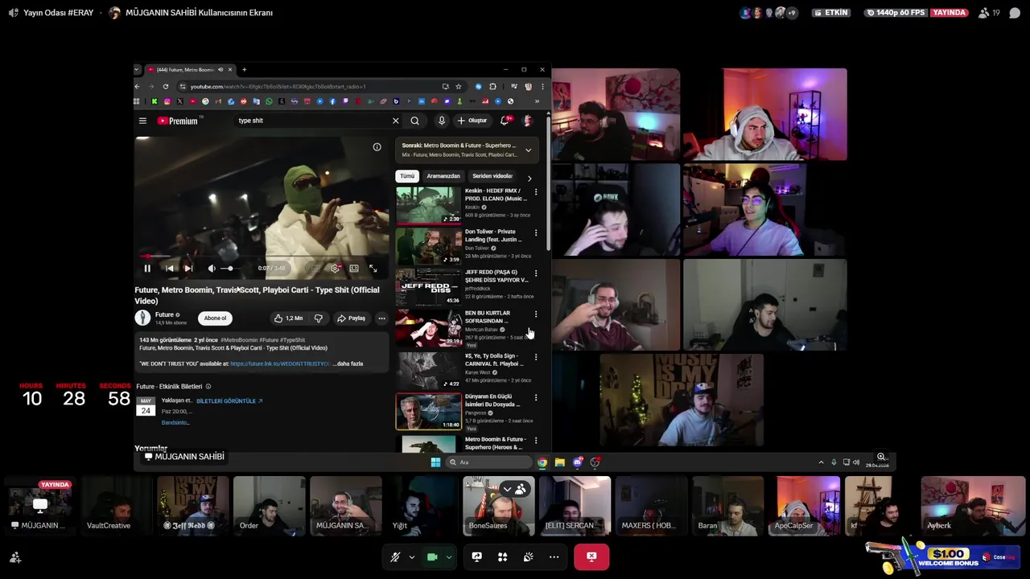Screen dimensions: 1030x579
Task: Like the video with 1,2 Mn likes
Action: tap(288, 318)
